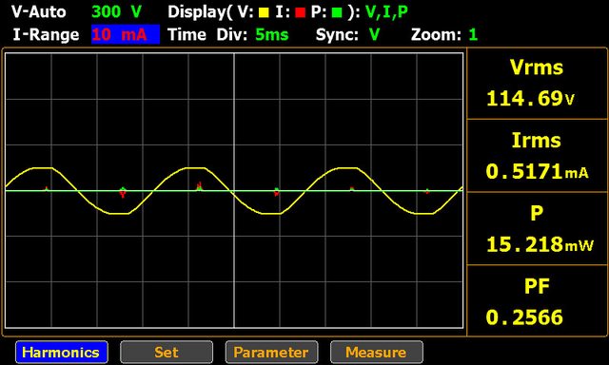Click the yellow voltage color swatch

point(264,12)
